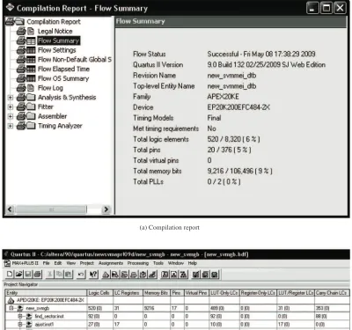Click the LUT-Only LCs column header
The image size is (352, 330).
(x=224, y=293)
